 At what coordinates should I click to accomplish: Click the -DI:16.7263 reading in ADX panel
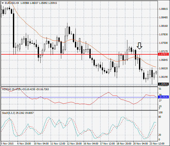click(42, 89)
